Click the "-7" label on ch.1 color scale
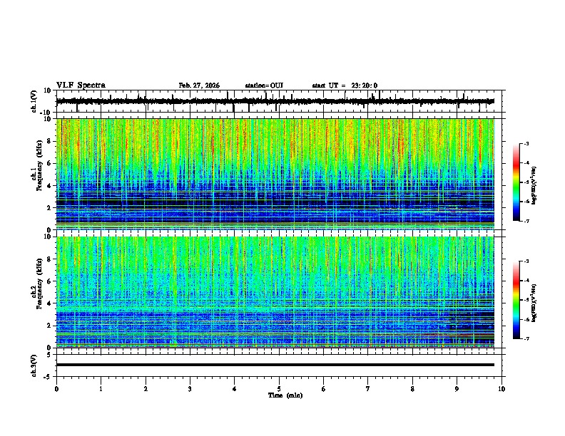 point(526,221)
